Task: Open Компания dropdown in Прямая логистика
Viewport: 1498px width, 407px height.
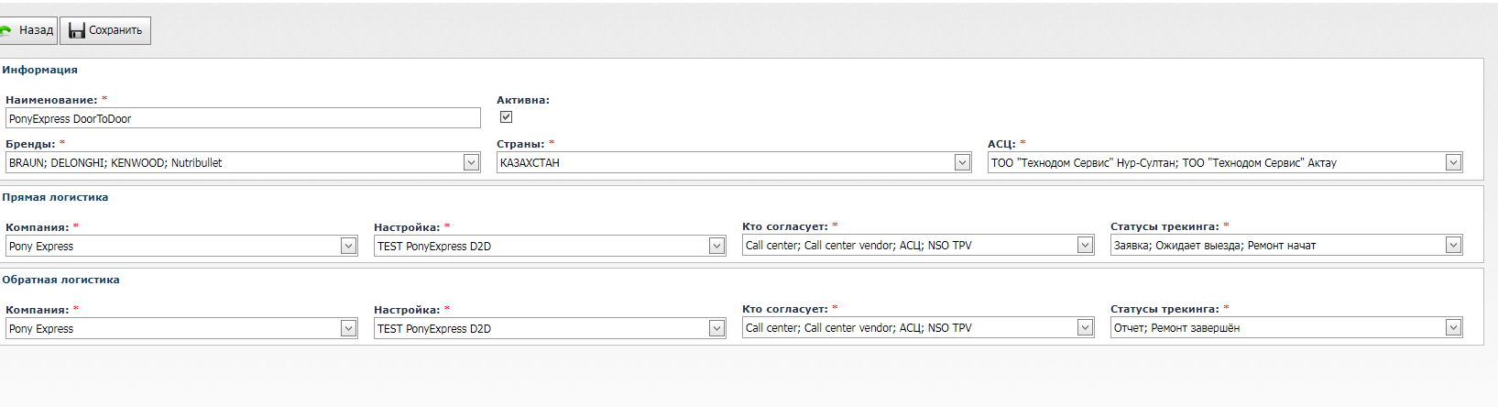Action: 348,246
